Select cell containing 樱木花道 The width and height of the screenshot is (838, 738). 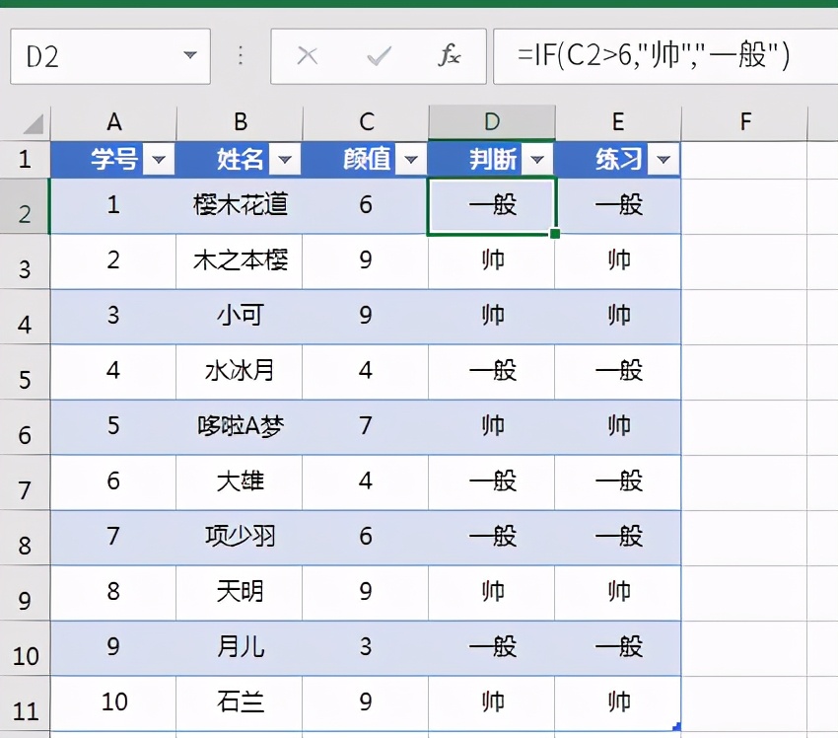click(240, 206)
